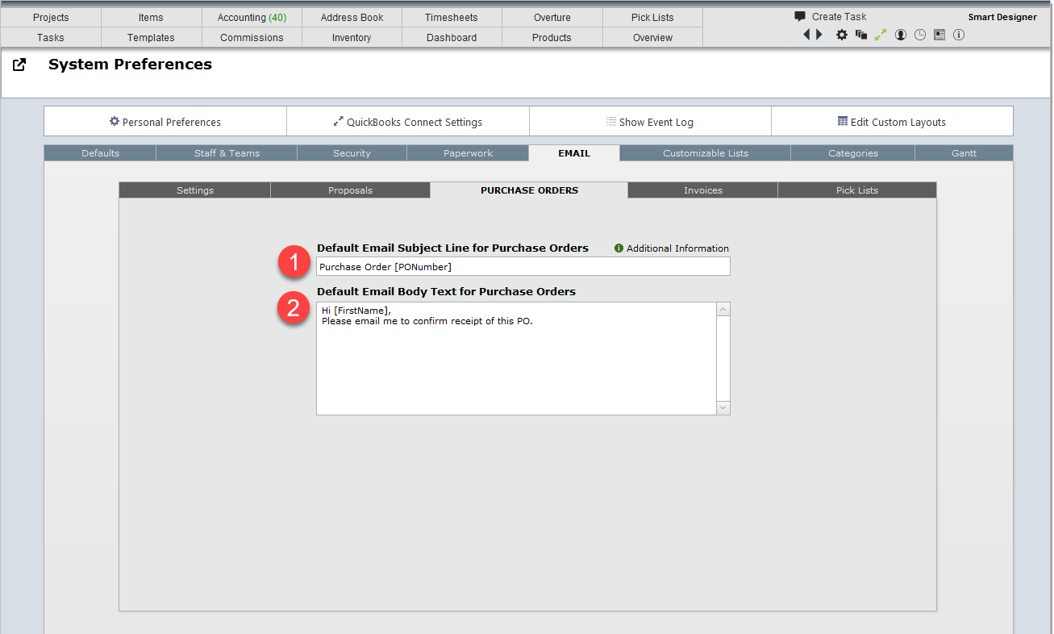Open the Dashboard menu
Image resolution: width=1054 pixels, height=634 pixels.
point(452,37)
